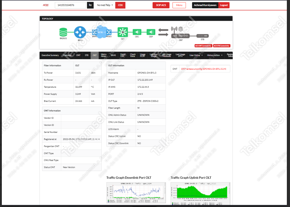Screen dimensions: 290x207
Task: Click the Tx Power value 3.631
Action: point(78,73)
